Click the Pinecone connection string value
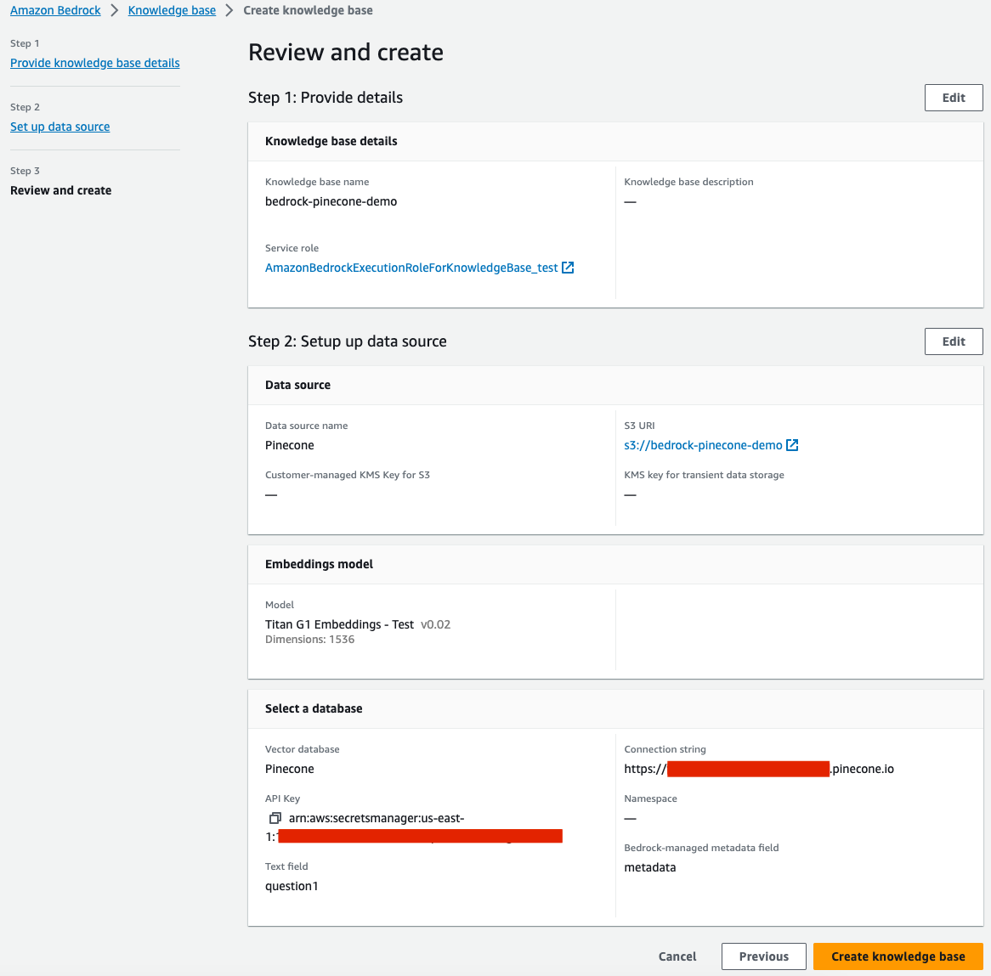 pos(758,769)
